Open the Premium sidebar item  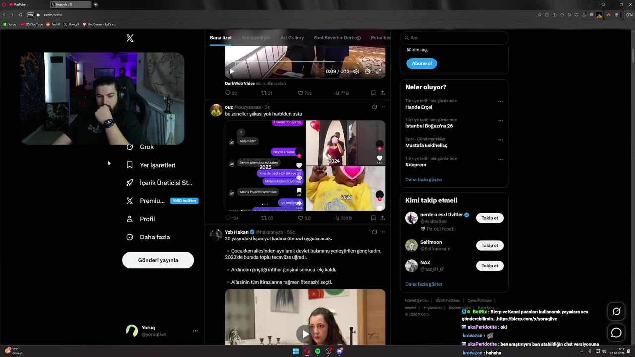click(162, 201)
